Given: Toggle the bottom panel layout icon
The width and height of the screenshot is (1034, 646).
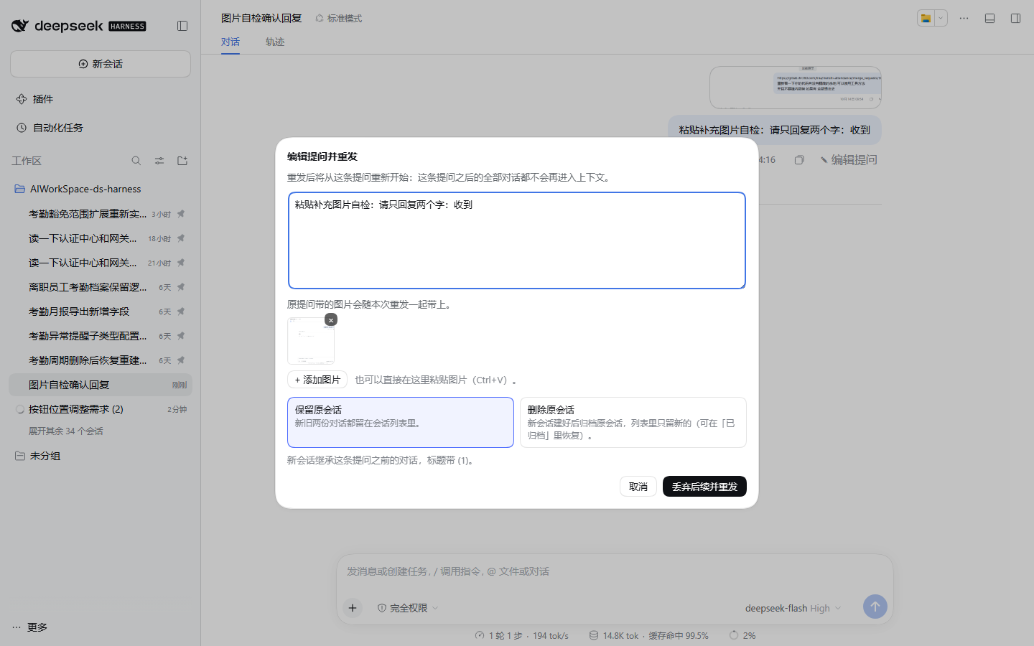Looking at the screenshot, I should click(x=989, y=18).
